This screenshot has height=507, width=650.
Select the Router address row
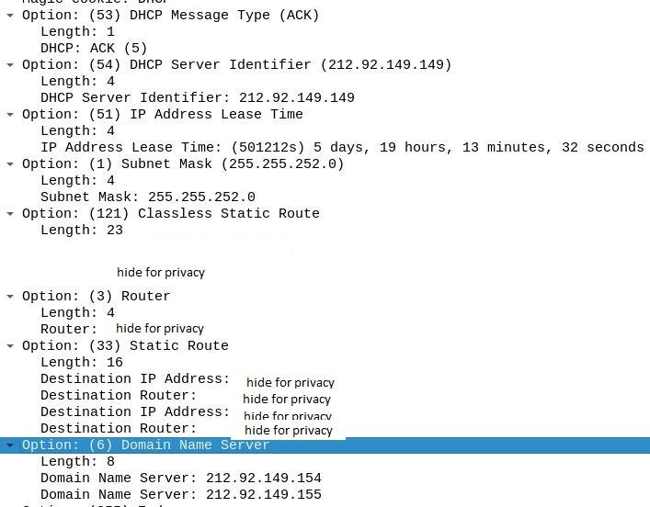[x=69, y=329]
